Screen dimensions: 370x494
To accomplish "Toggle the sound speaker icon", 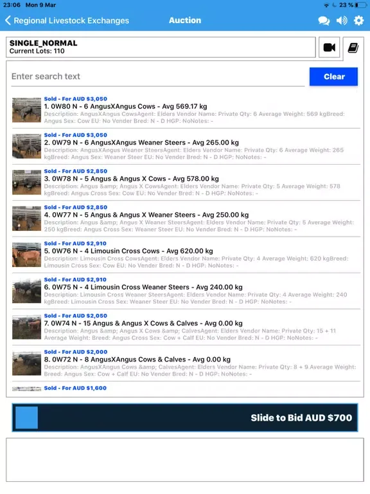I will (342, 21).
